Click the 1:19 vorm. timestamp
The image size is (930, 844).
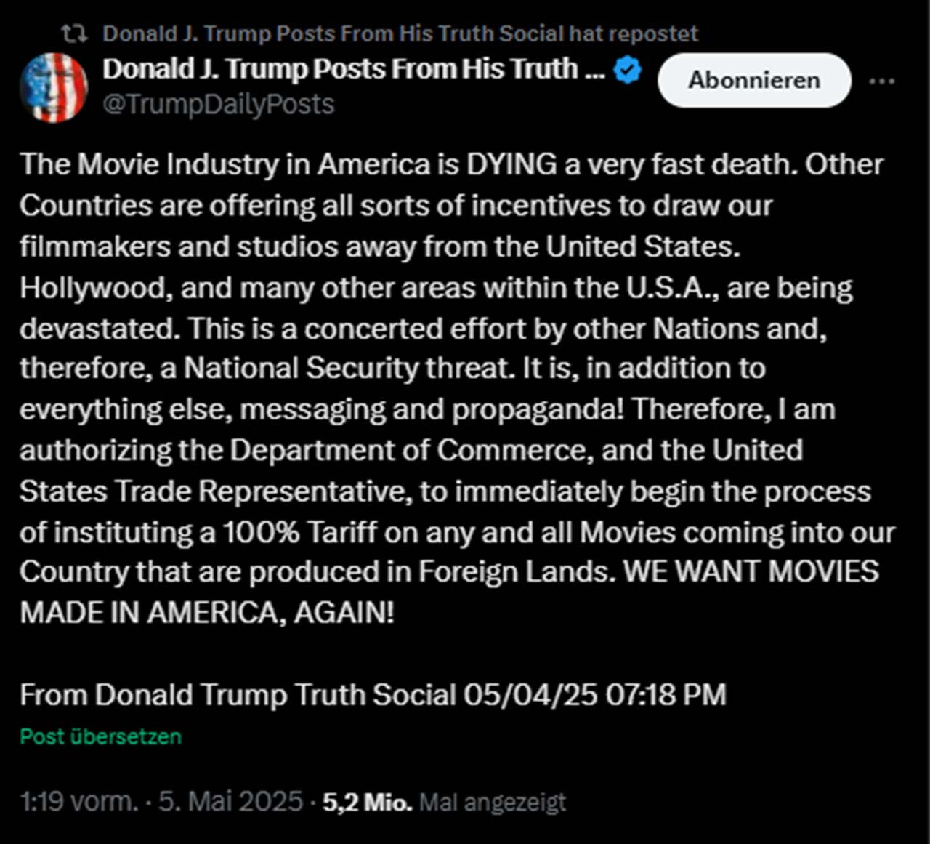78,801
